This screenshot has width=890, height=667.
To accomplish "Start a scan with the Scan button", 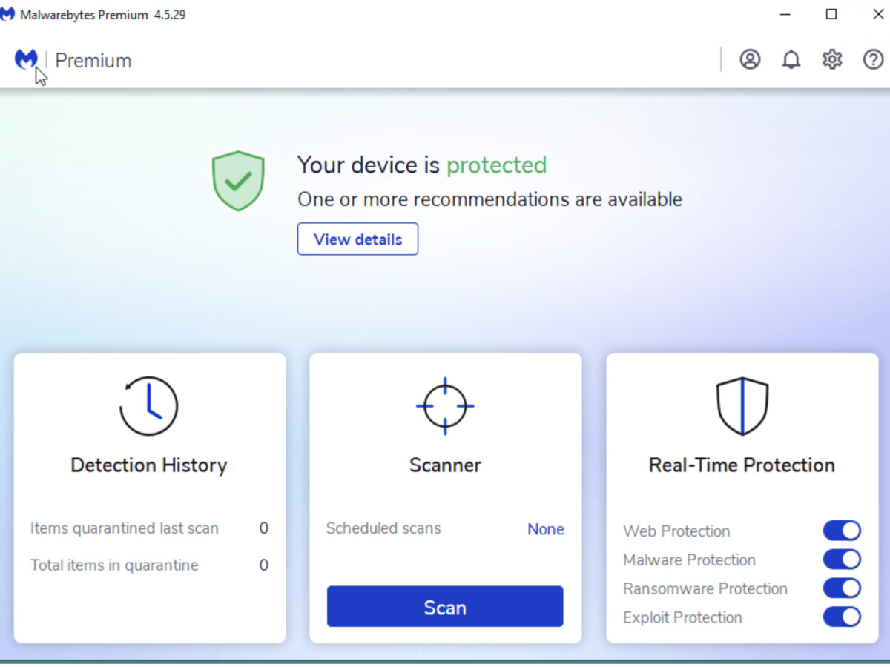I will [x=445, y=607].
